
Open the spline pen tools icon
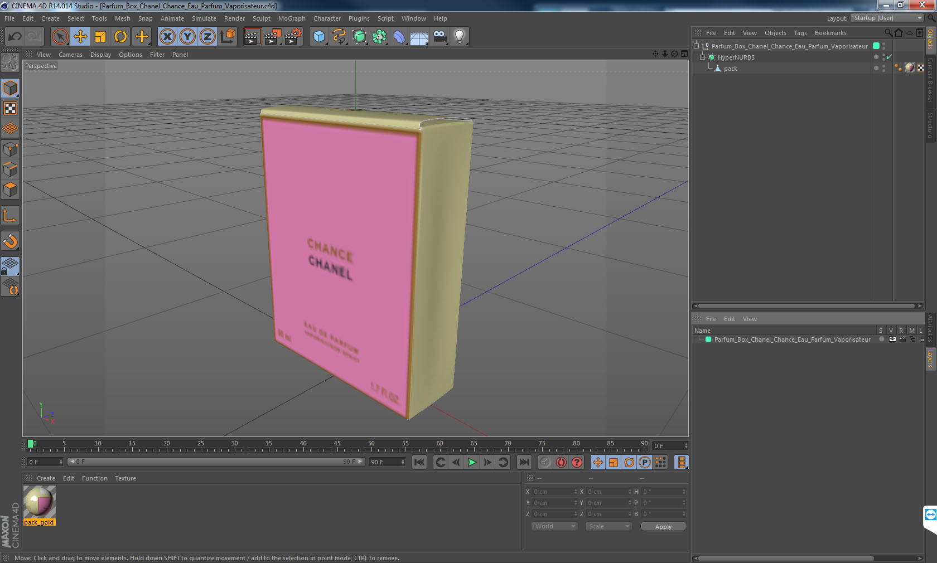tap(339, 37)
